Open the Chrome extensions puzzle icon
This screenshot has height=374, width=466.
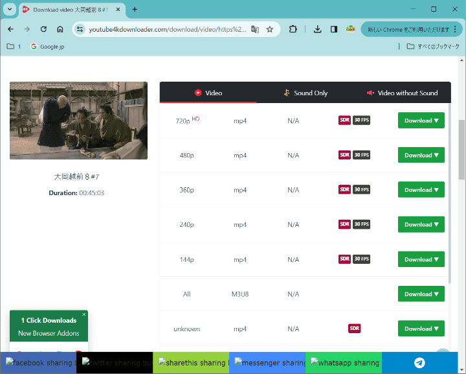pos(293,29)
